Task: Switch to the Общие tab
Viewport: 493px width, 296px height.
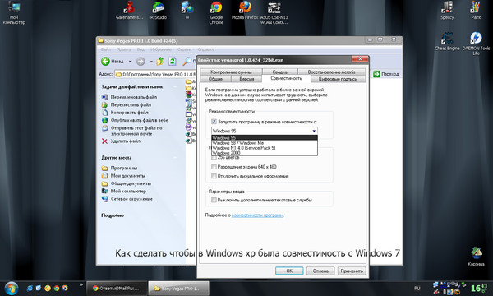Action: (x=215, y=79)
